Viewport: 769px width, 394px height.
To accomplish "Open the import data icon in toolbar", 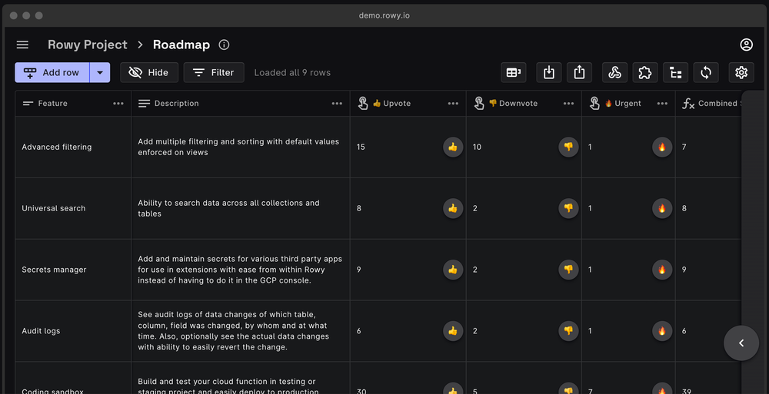I will [549, 72].
